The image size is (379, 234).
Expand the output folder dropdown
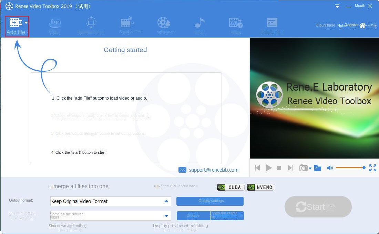[x=167, y=216]
